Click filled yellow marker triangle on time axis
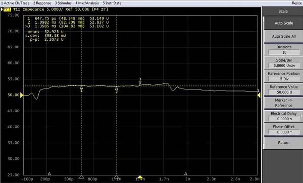This screenshot has height=183, width=303. (140, 177)
